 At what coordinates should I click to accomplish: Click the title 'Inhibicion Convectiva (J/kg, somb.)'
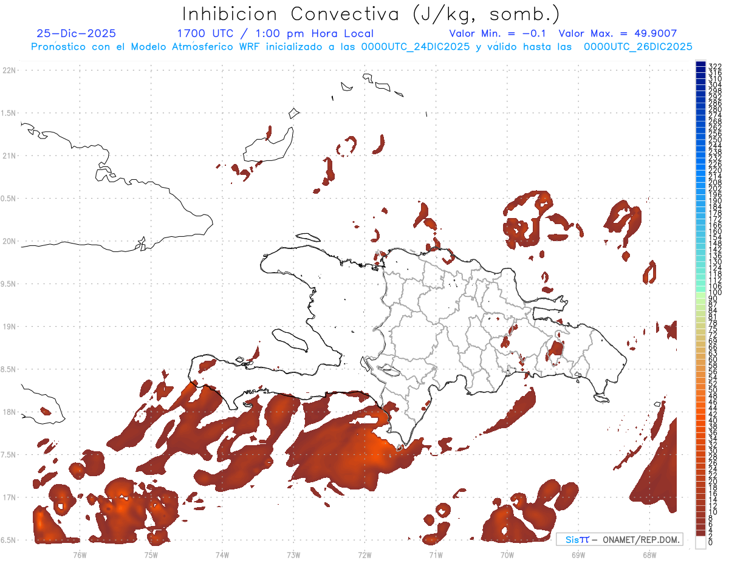pyautogui.click(x=371, y=14)
